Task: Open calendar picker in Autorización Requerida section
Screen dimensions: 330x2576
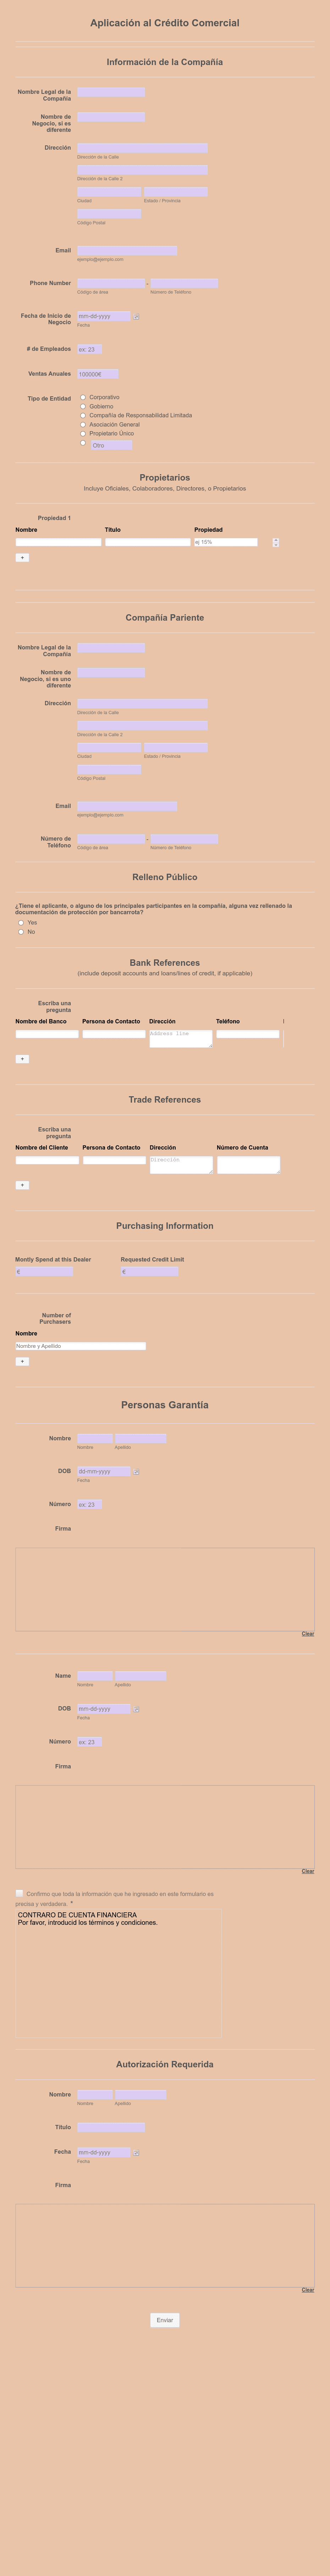Action: click(x=137, y=2152)
